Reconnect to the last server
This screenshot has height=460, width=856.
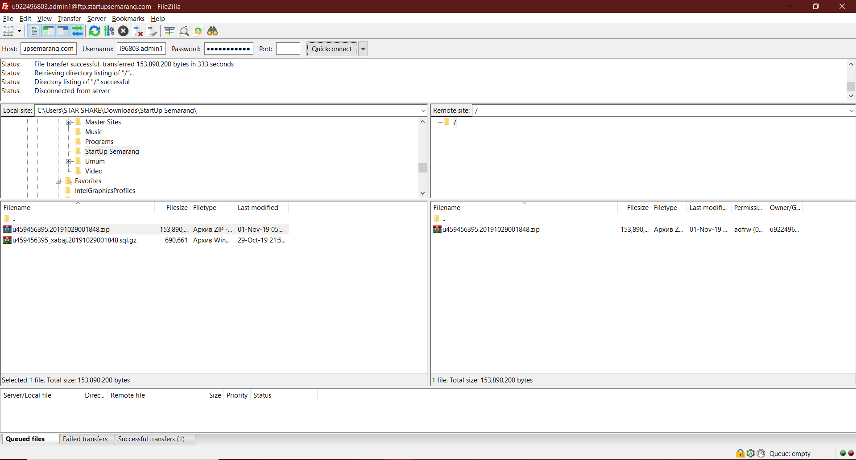pyautogui.click(x=152, y=31)
